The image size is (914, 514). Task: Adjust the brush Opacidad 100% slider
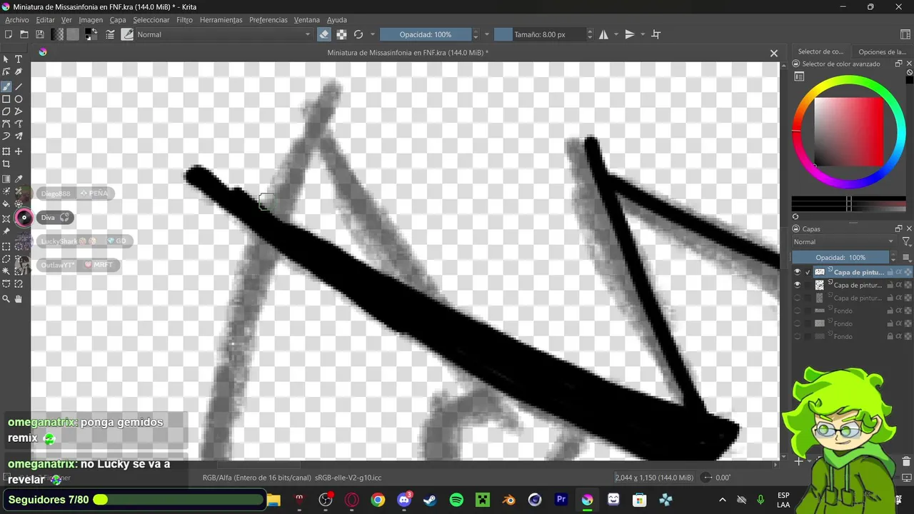coord(425,34)
